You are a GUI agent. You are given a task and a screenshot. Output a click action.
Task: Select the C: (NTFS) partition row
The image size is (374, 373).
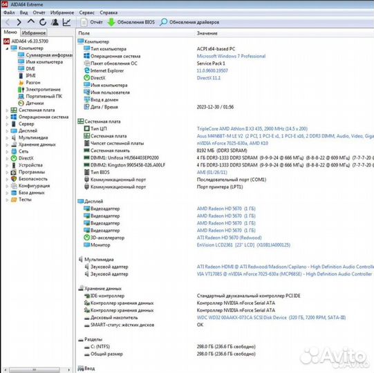click(225, 347)
